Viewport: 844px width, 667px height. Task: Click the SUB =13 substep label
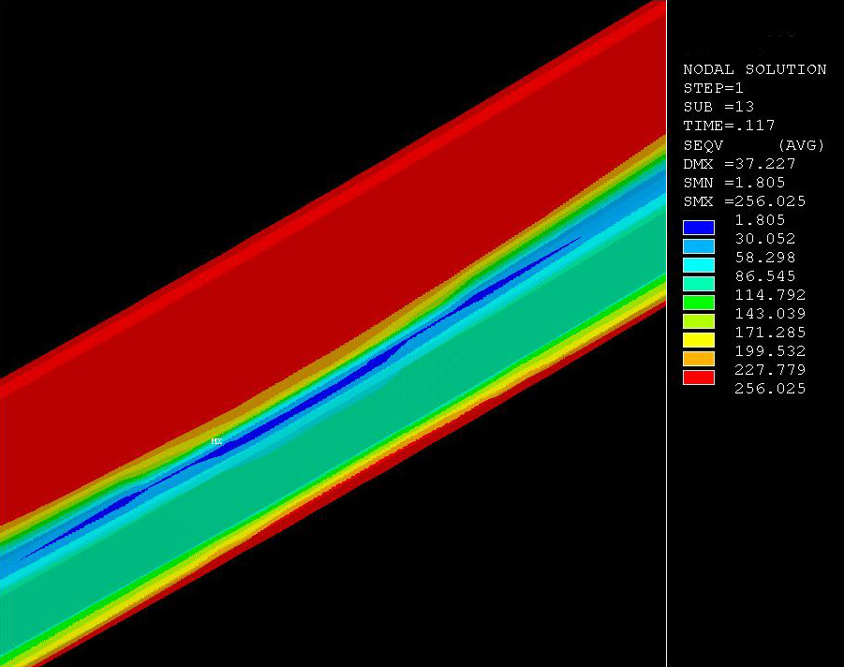718,107
